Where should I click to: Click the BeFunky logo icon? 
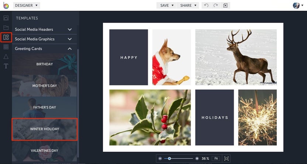pos(6,6)
